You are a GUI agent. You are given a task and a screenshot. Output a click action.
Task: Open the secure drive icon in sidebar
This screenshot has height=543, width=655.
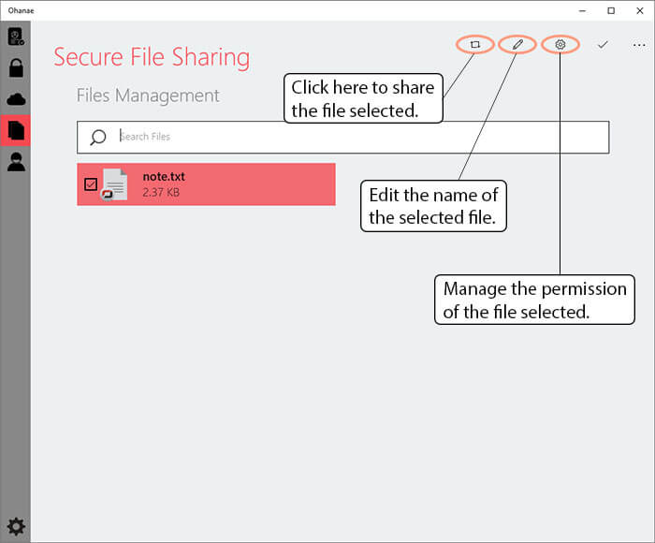(16, 37)
